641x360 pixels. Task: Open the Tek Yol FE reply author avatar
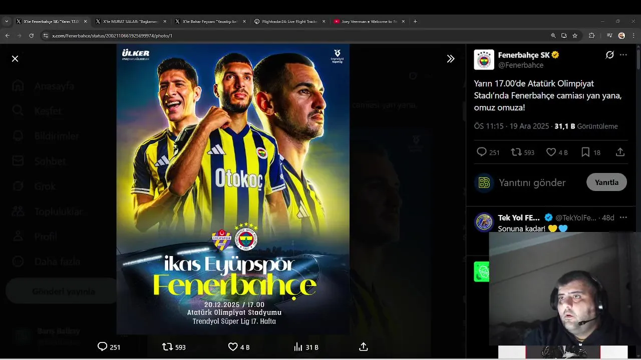(484, 222)
